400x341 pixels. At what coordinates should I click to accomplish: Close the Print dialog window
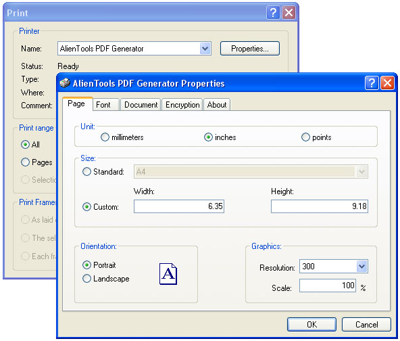[289, 12]
